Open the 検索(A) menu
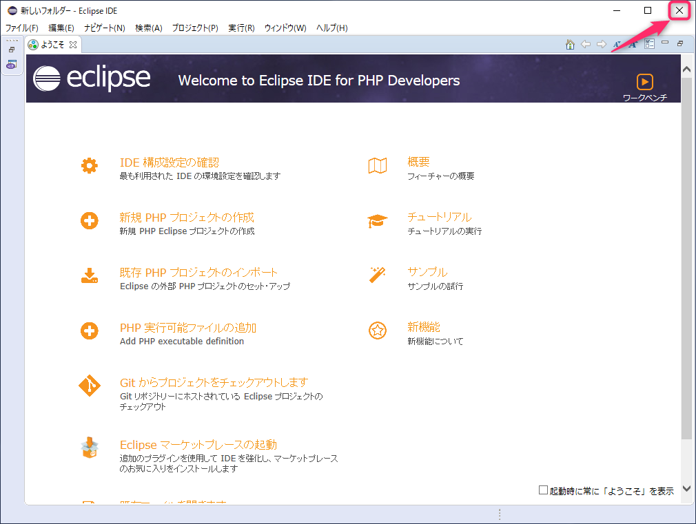The width and height of the screenshot is (696, 524). (x=149, y=28)
